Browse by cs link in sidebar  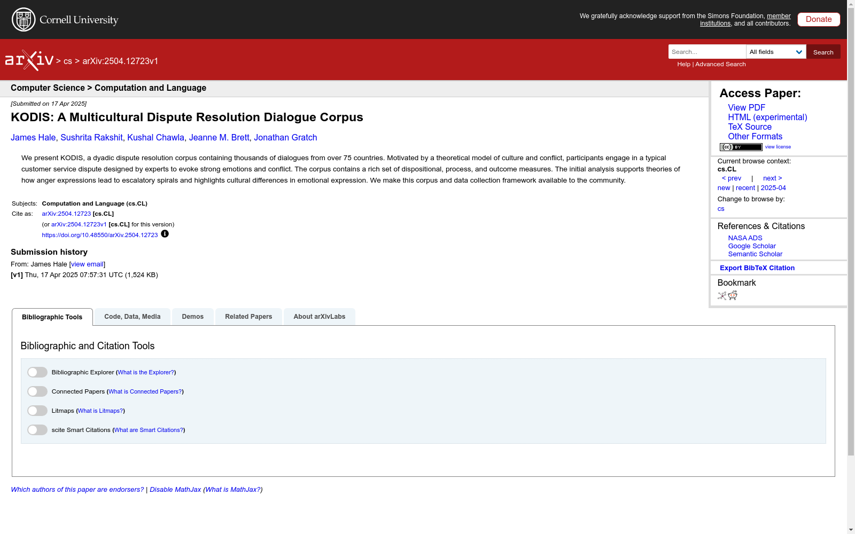(721, 209)
